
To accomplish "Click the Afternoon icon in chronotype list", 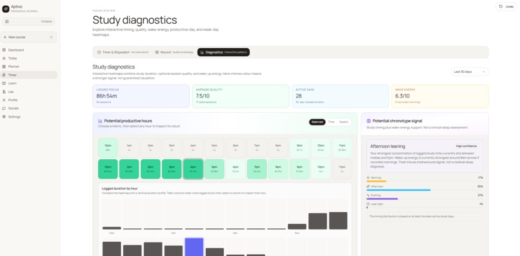I will click(368, 186).
